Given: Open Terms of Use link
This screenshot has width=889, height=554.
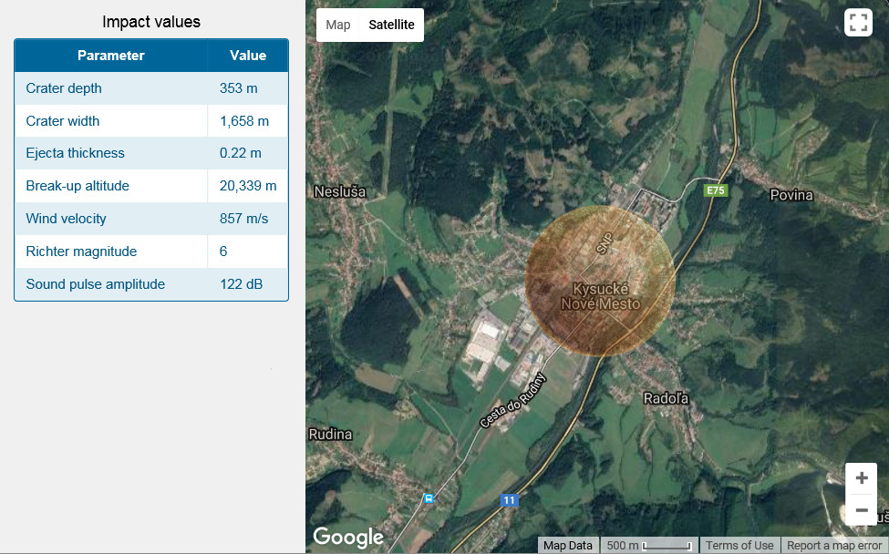Looking at the screenshot, I should click(x=739, y=546).
